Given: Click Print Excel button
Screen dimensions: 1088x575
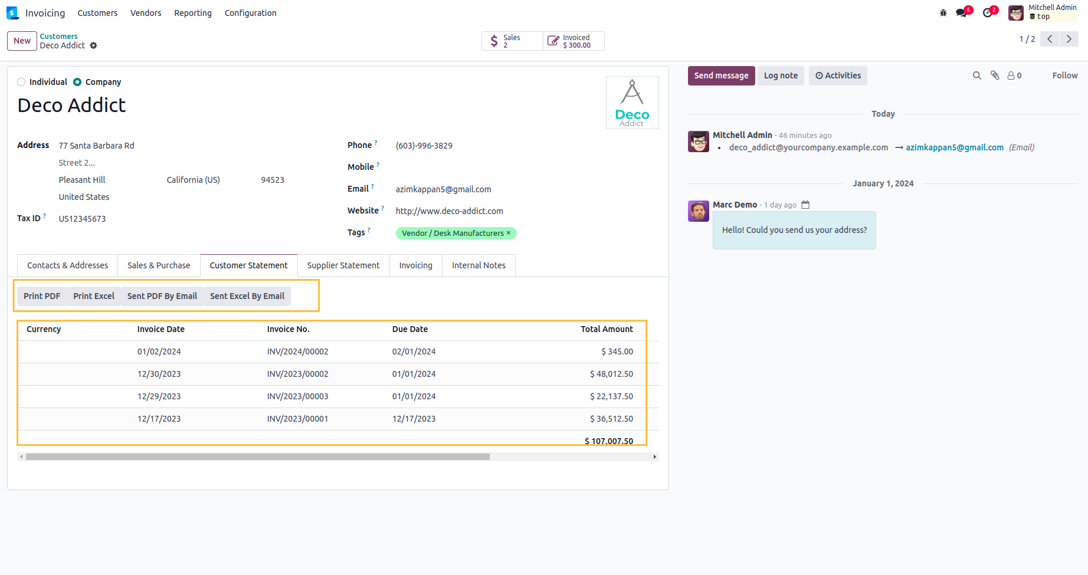Looking at the screenshot, I should point(94,296).
